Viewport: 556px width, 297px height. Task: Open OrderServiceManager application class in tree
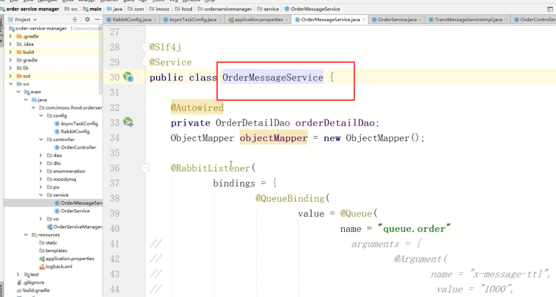(75, 227)
